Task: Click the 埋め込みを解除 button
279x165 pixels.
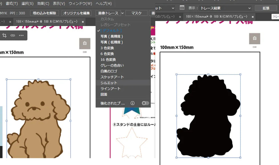Action: 45,13
